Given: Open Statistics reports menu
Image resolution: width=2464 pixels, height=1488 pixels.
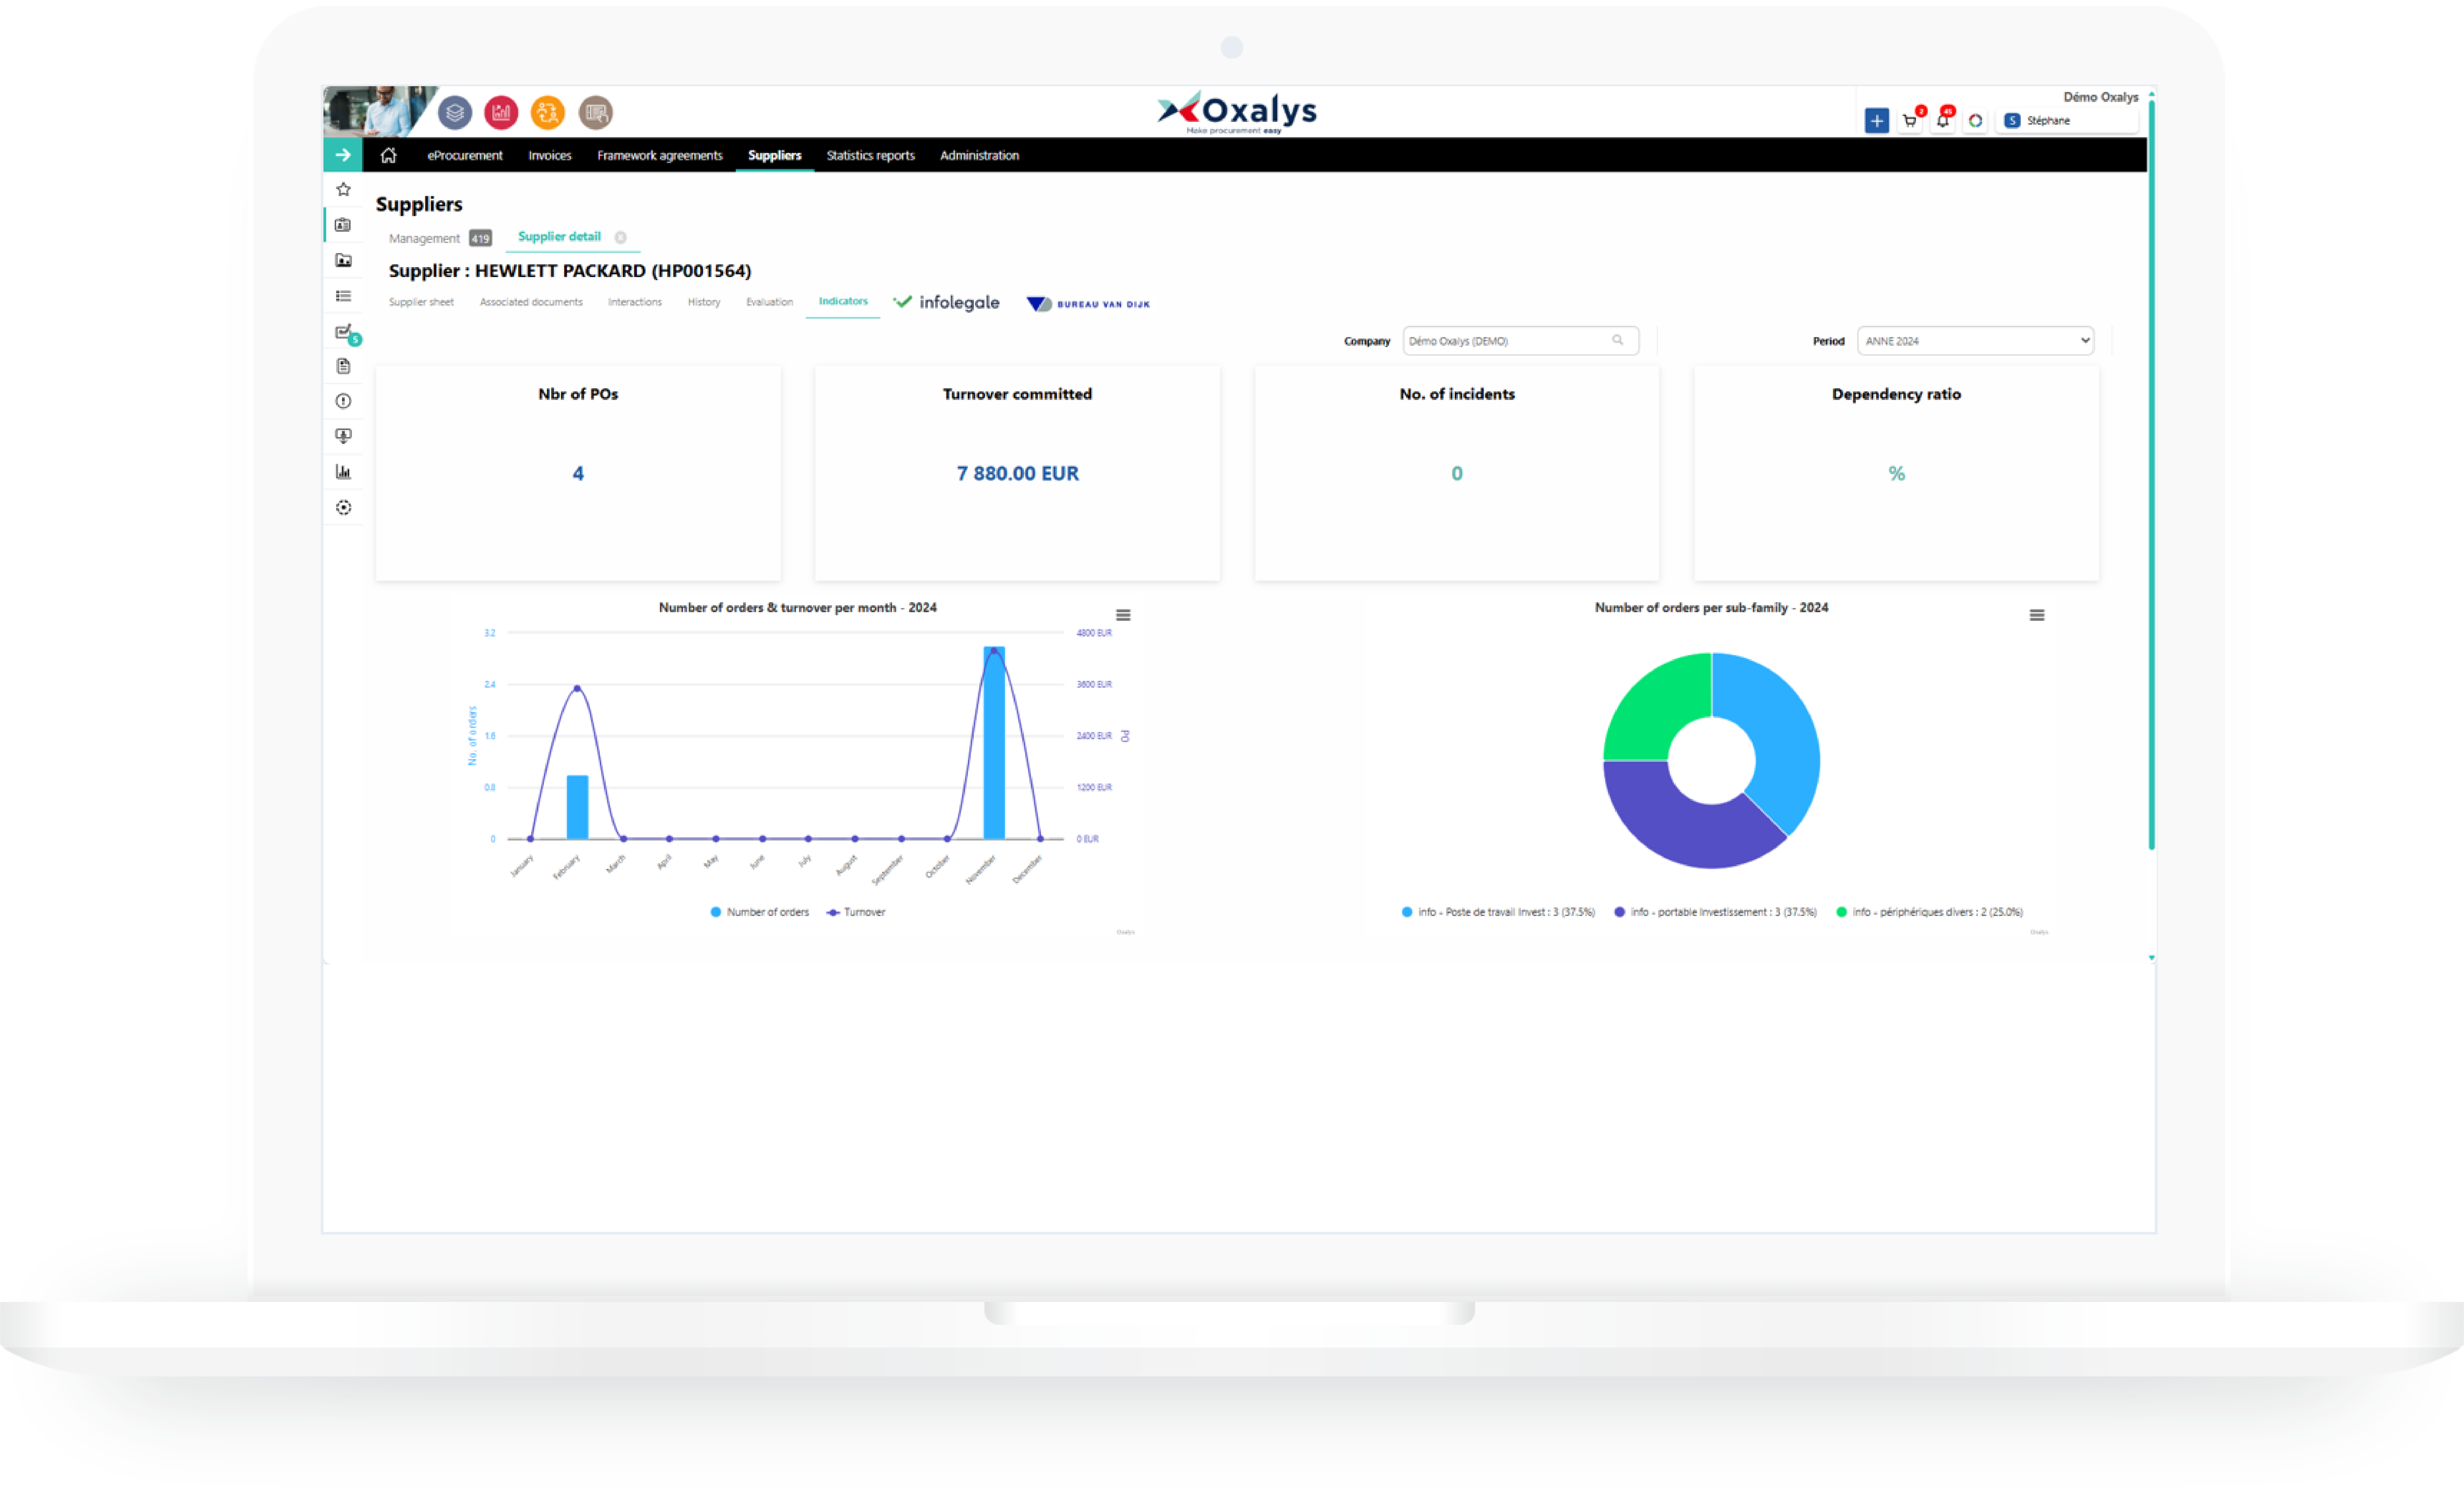Looking at the screenshot, I should (871, 156).
